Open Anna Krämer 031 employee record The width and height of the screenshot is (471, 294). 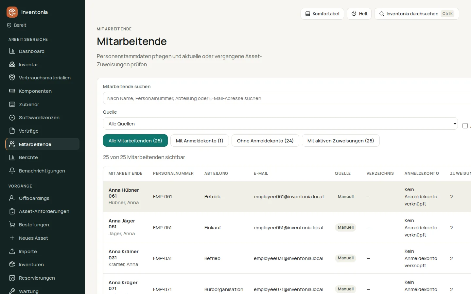pos(124,254)
